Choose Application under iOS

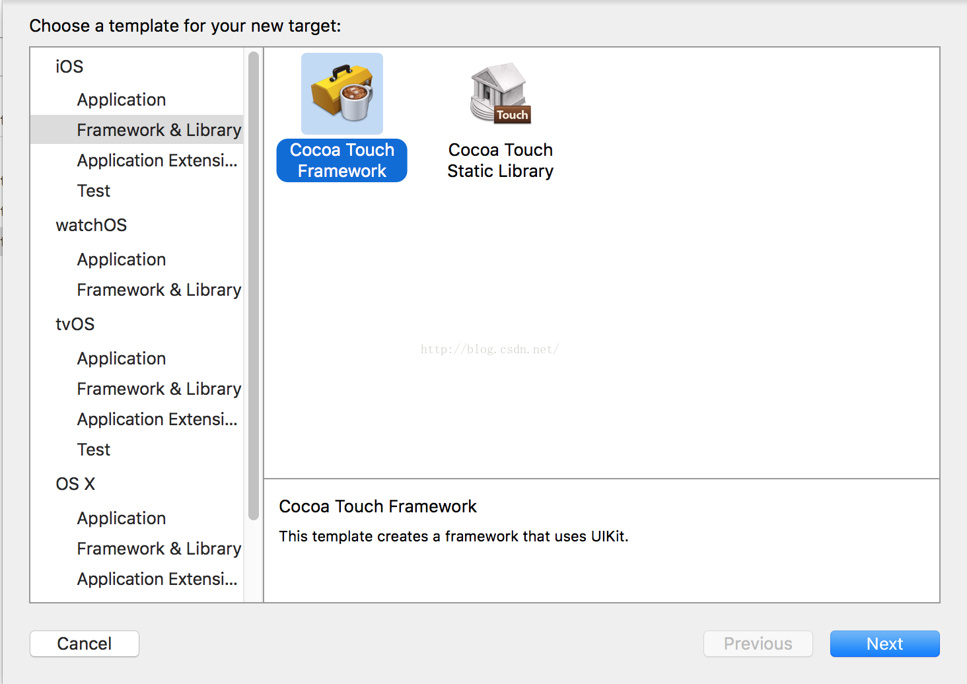point(122,100)
